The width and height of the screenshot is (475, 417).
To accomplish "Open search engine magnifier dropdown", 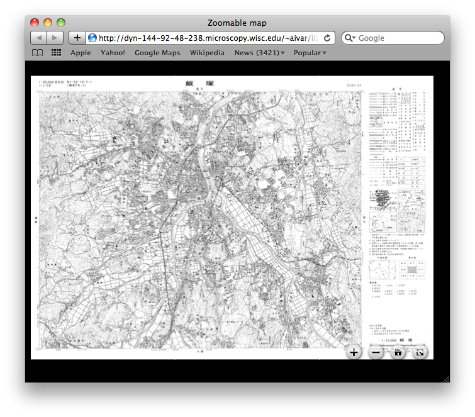I will (x=350, y=38).
